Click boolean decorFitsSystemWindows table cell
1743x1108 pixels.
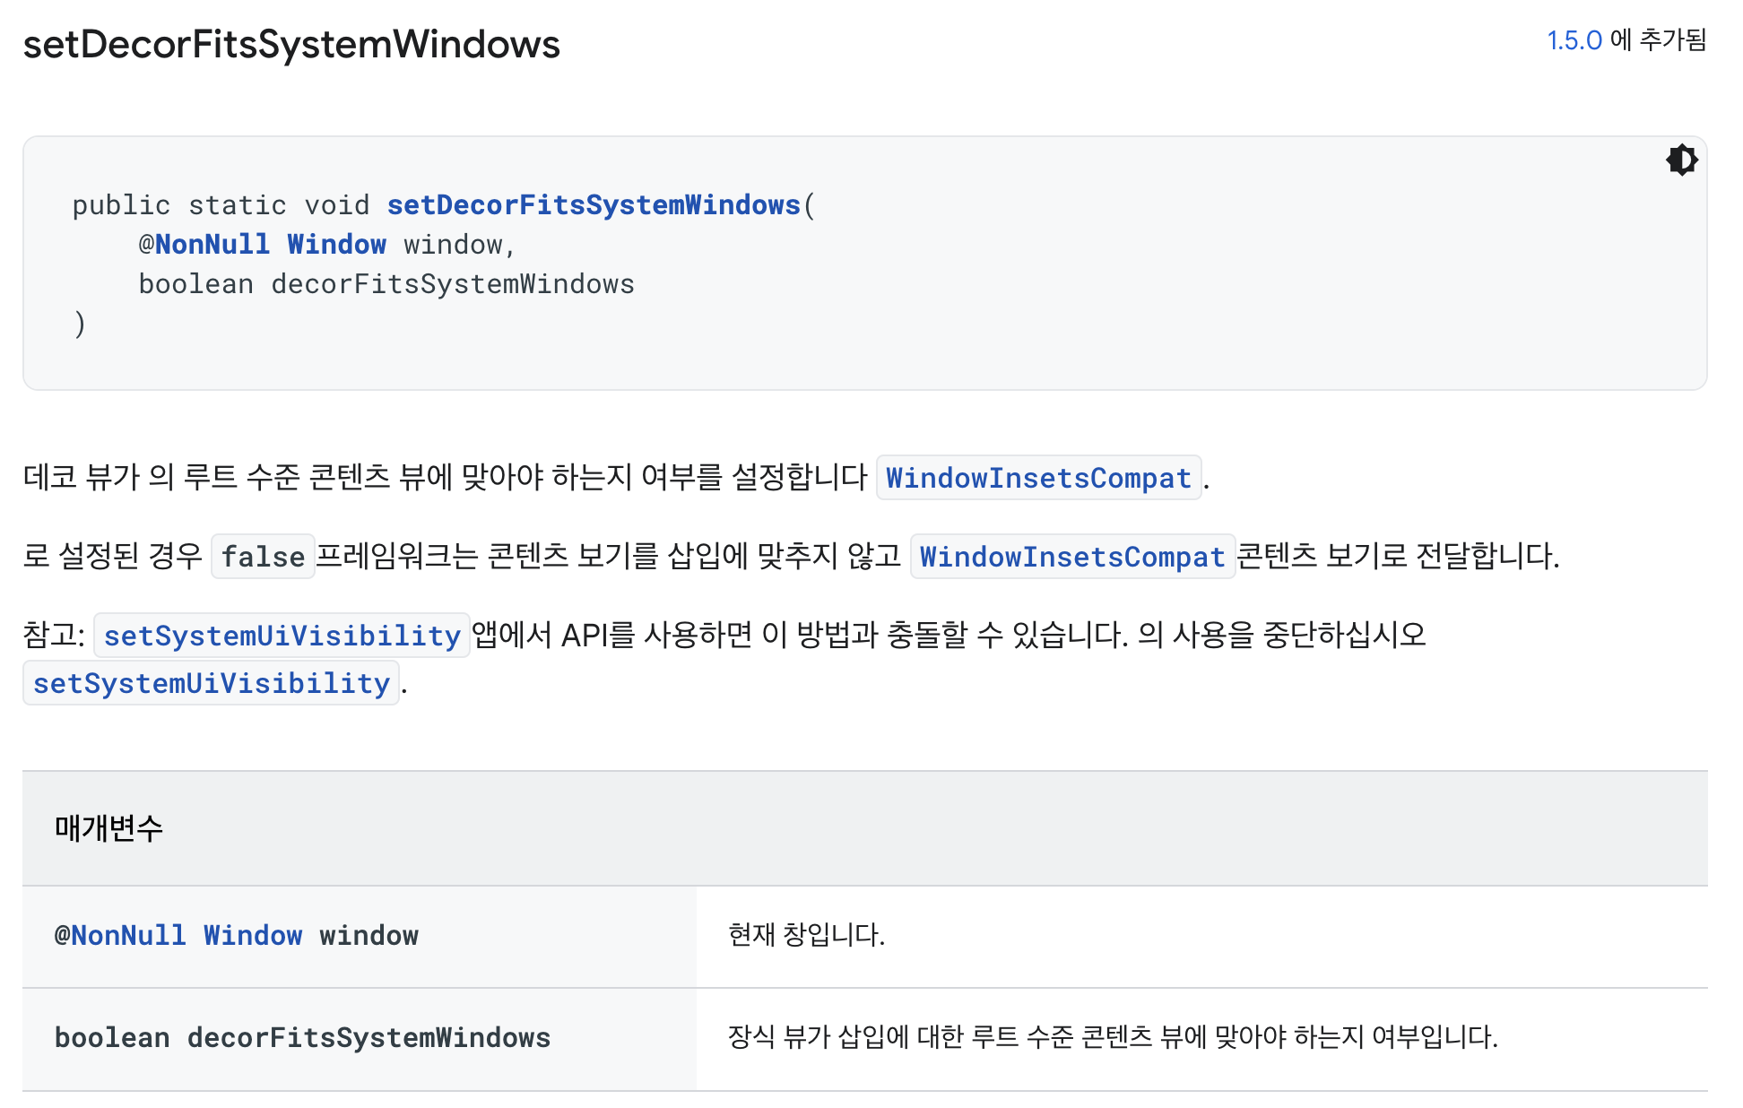[x=302, y=1038]
